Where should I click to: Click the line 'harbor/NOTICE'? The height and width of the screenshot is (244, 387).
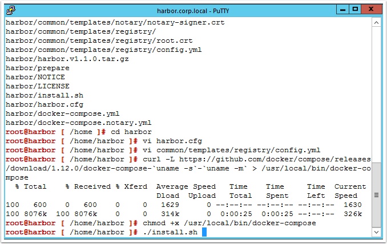(x=35, y=77)
